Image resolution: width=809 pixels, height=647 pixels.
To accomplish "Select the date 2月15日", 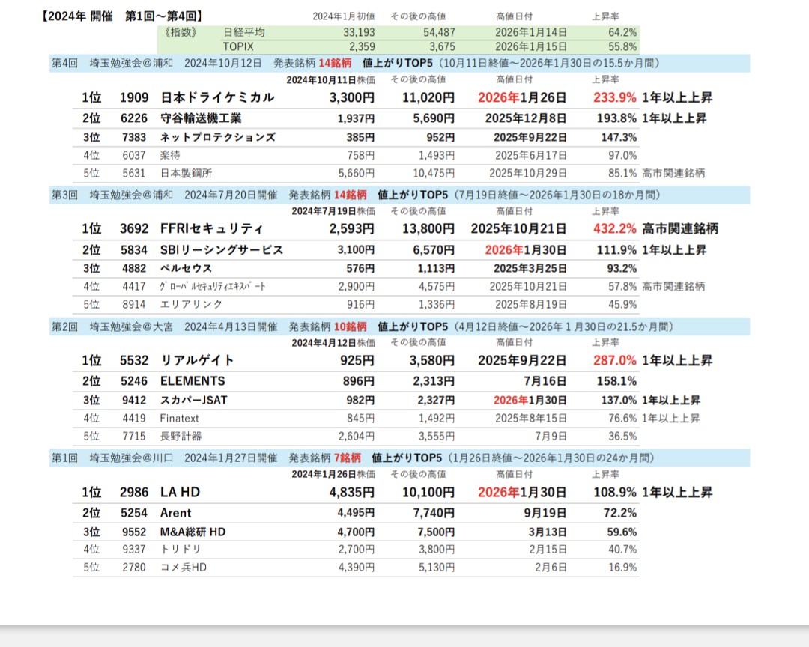I will pos(548,550).
